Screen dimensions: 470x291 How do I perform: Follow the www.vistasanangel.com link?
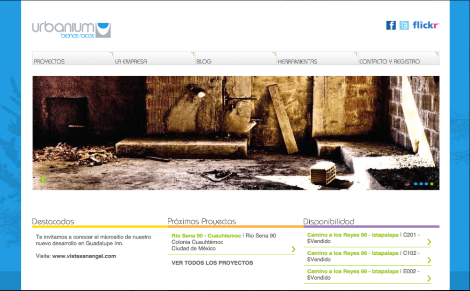[84, 256]
